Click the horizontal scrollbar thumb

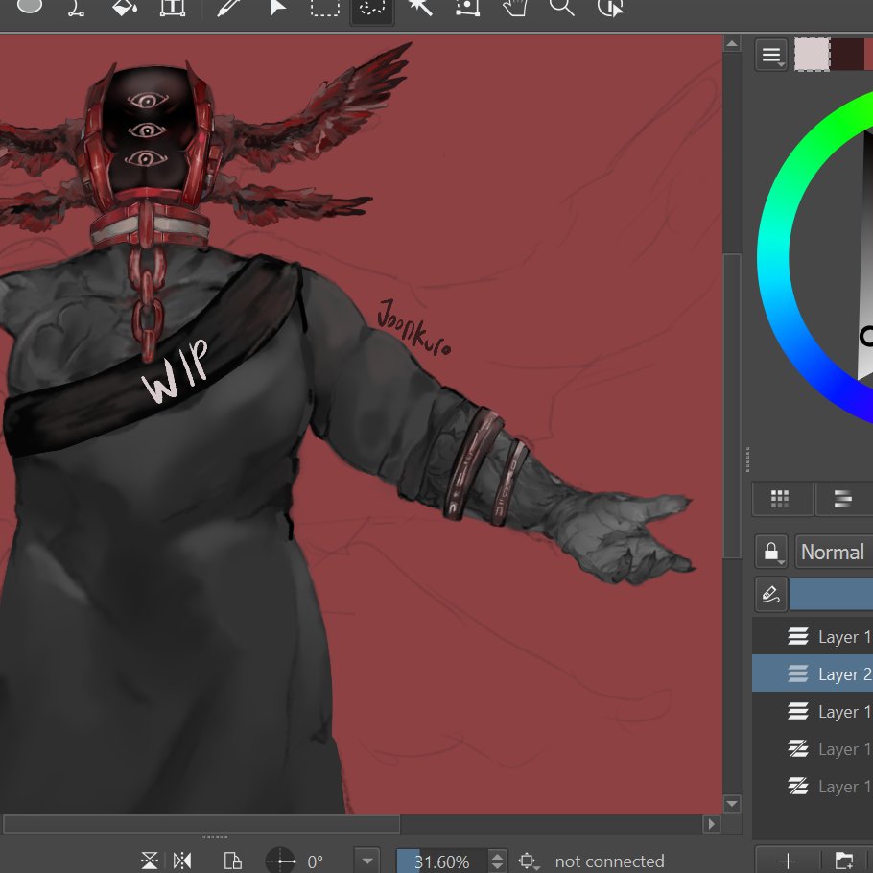pos(201,823)
